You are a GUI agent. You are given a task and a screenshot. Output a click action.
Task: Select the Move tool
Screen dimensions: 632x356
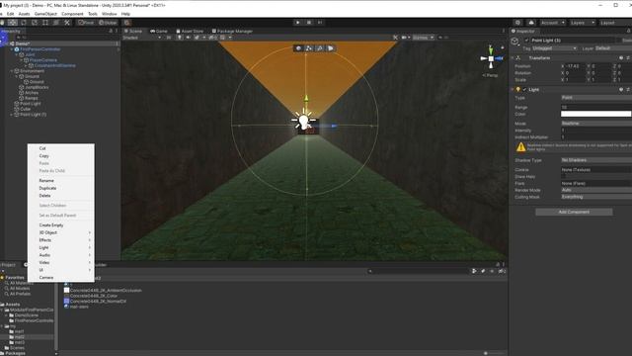tap(13, 23)
